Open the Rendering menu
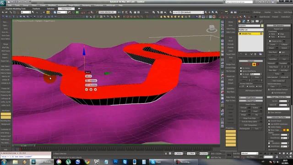 point(87,5)
